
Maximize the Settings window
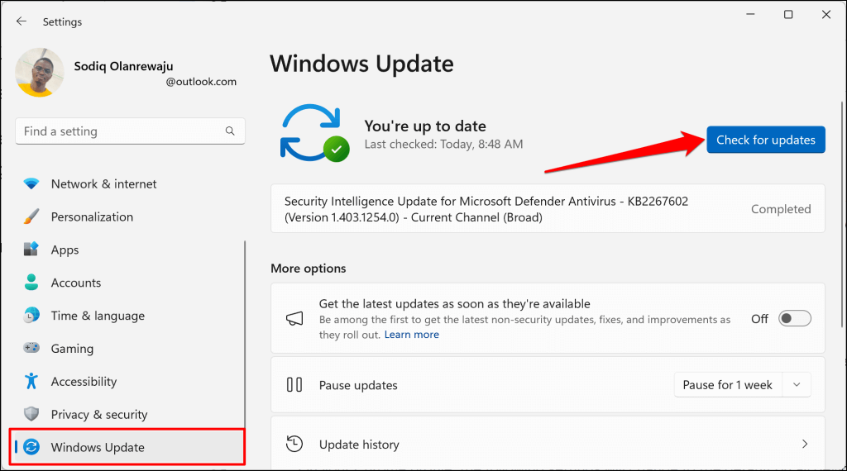pyautogui.click(x=788, y=15)
